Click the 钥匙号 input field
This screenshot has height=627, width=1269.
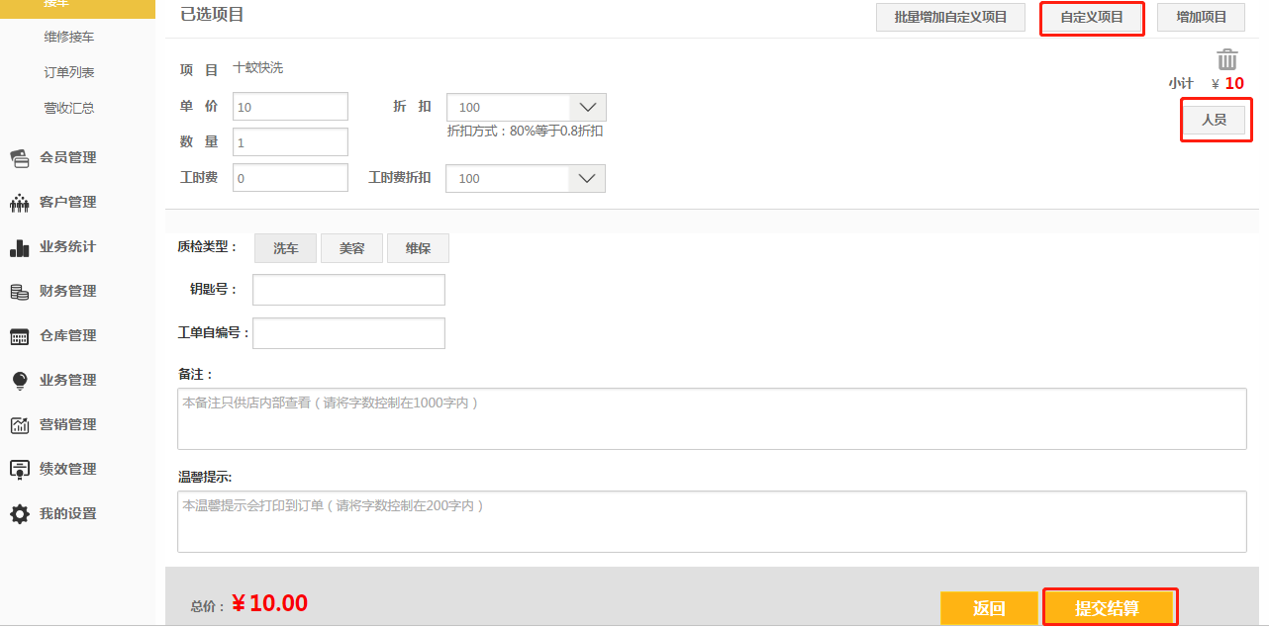[348, 290]
